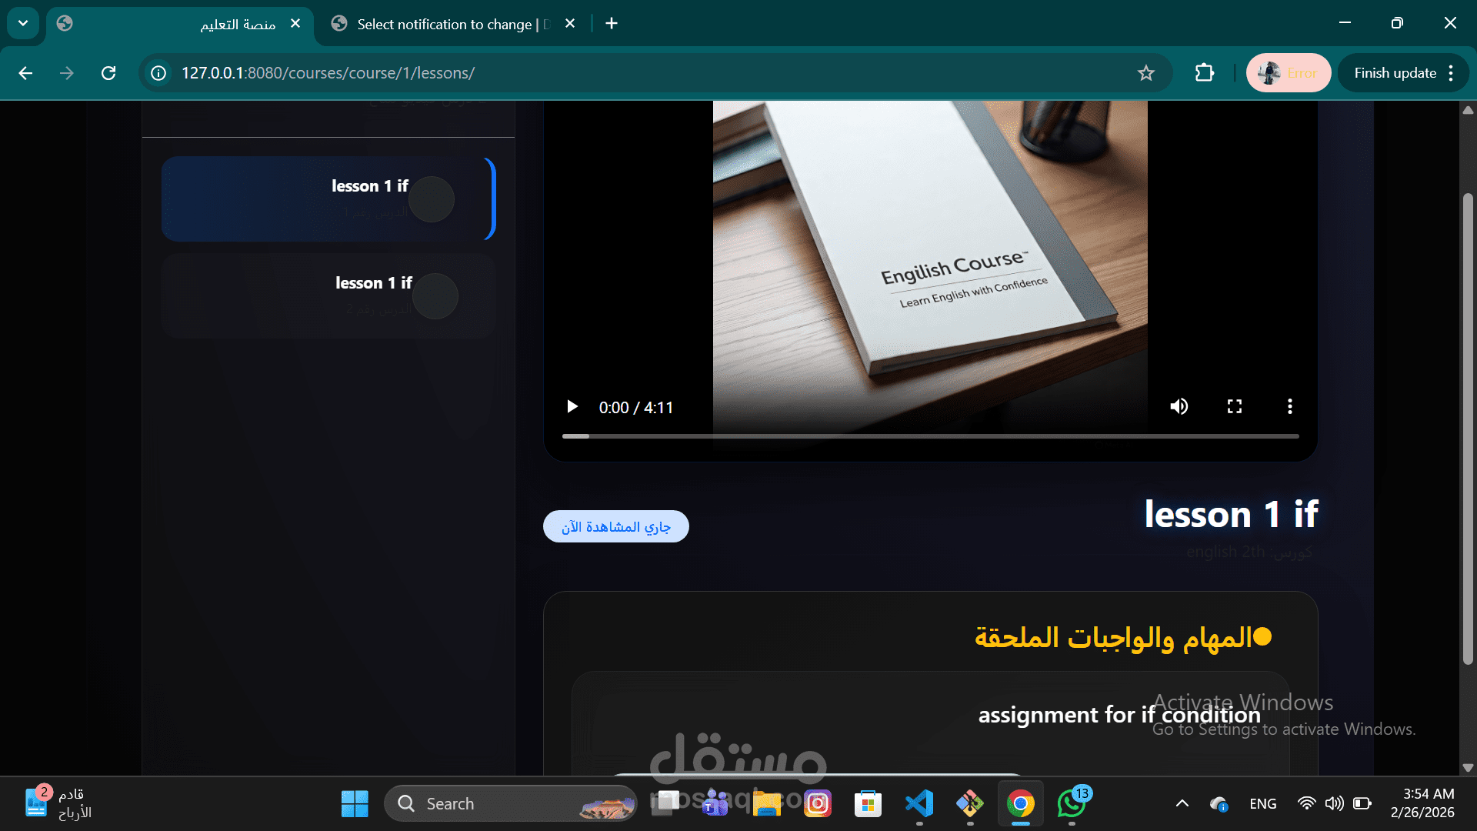View site information icon
The width and height of the screenshot is (1477, 831).
click(x=158, y=73)
